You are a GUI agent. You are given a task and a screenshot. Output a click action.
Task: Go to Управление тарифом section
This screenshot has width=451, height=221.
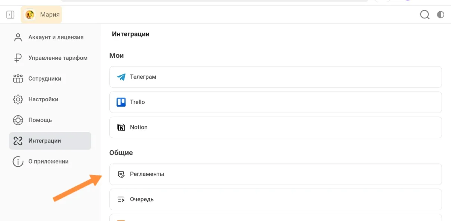point(58,58)
